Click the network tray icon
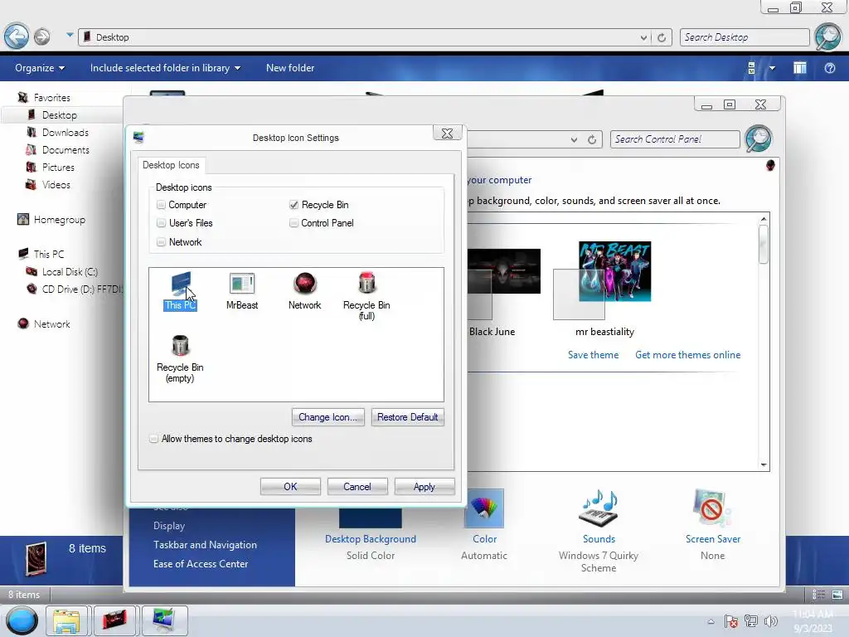 [751, 621]
